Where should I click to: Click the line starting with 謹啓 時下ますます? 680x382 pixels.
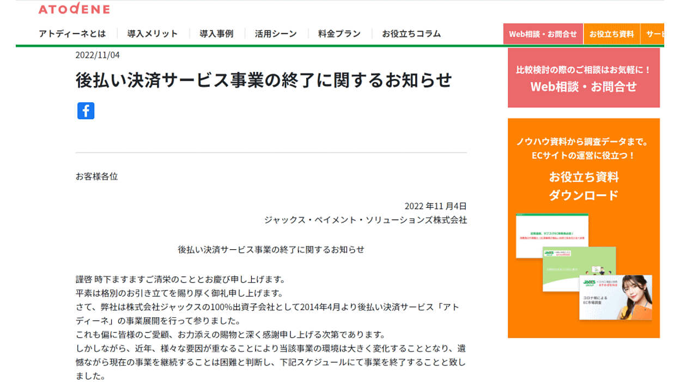point(180,280)
